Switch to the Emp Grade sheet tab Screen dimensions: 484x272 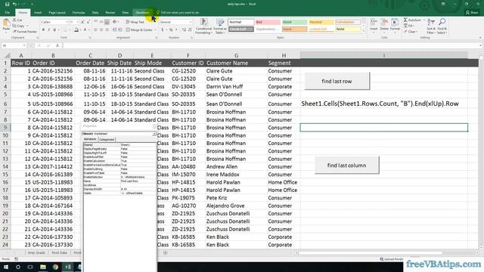(36, 252)
